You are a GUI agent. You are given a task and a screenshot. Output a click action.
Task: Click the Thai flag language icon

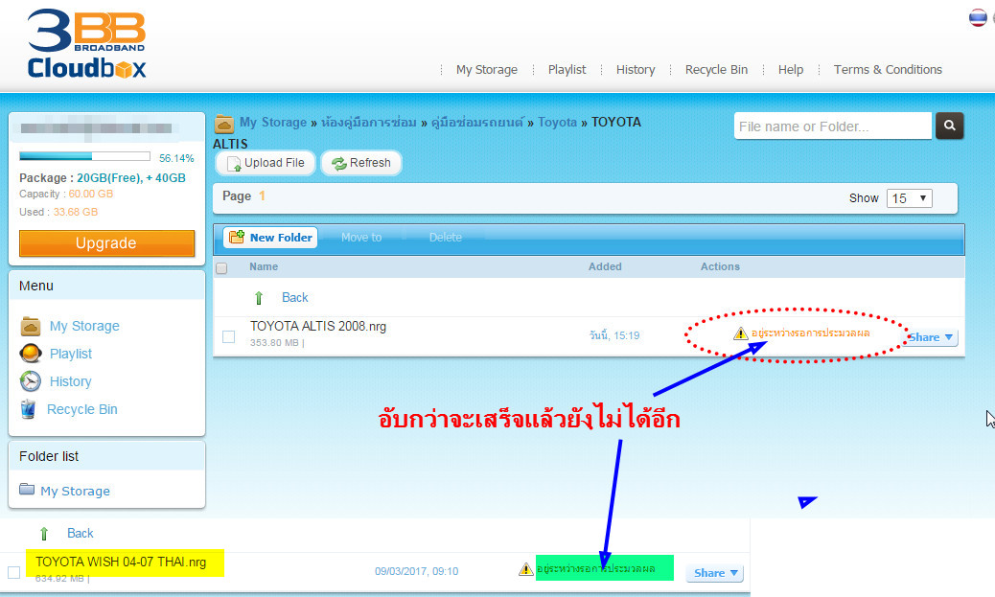tap(978, 18)
